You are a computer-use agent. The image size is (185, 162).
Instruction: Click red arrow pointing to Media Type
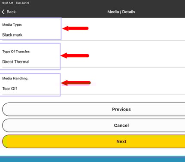pyautogui.click(x=76, y=28)
